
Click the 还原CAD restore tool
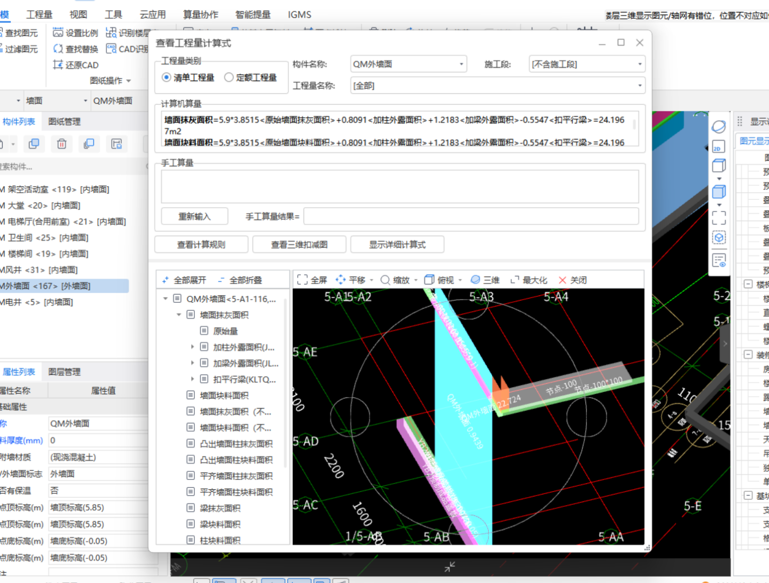[76, 65]
